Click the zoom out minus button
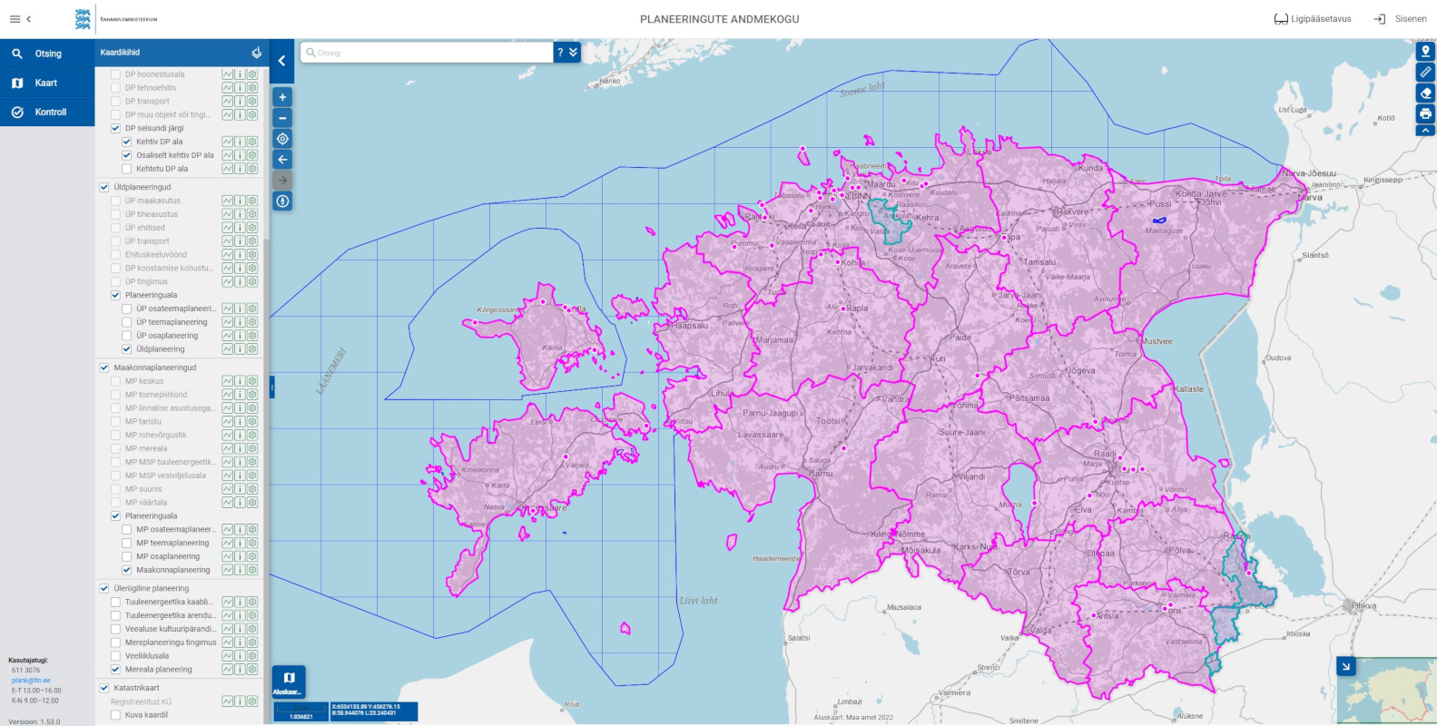Viewport: 1437px width, 726px height. [x=282, y=118]
